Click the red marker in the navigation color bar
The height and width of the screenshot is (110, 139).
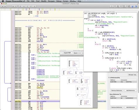click(29, 9)
